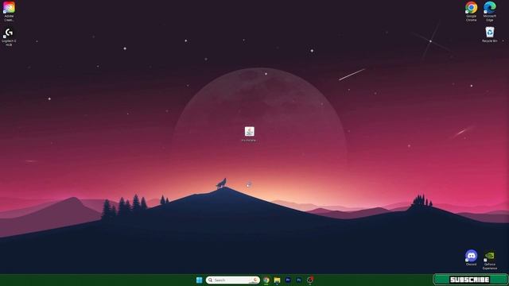Open the Windows Start menu
This screenshot has height=286, width=509.
(200, 280)
